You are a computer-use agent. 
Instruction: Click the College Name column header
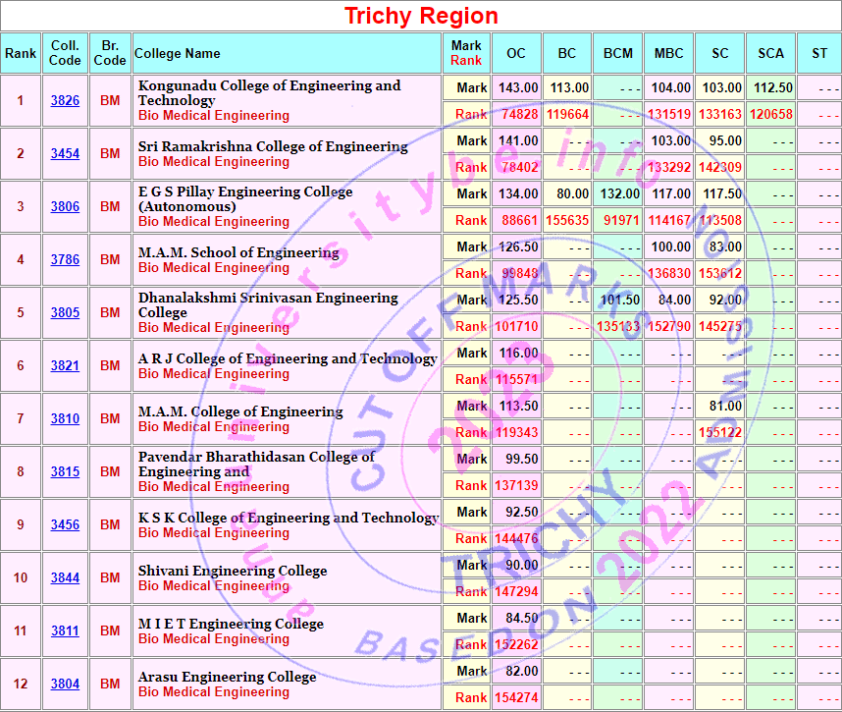pyautogui.click(x=178, y=53)
